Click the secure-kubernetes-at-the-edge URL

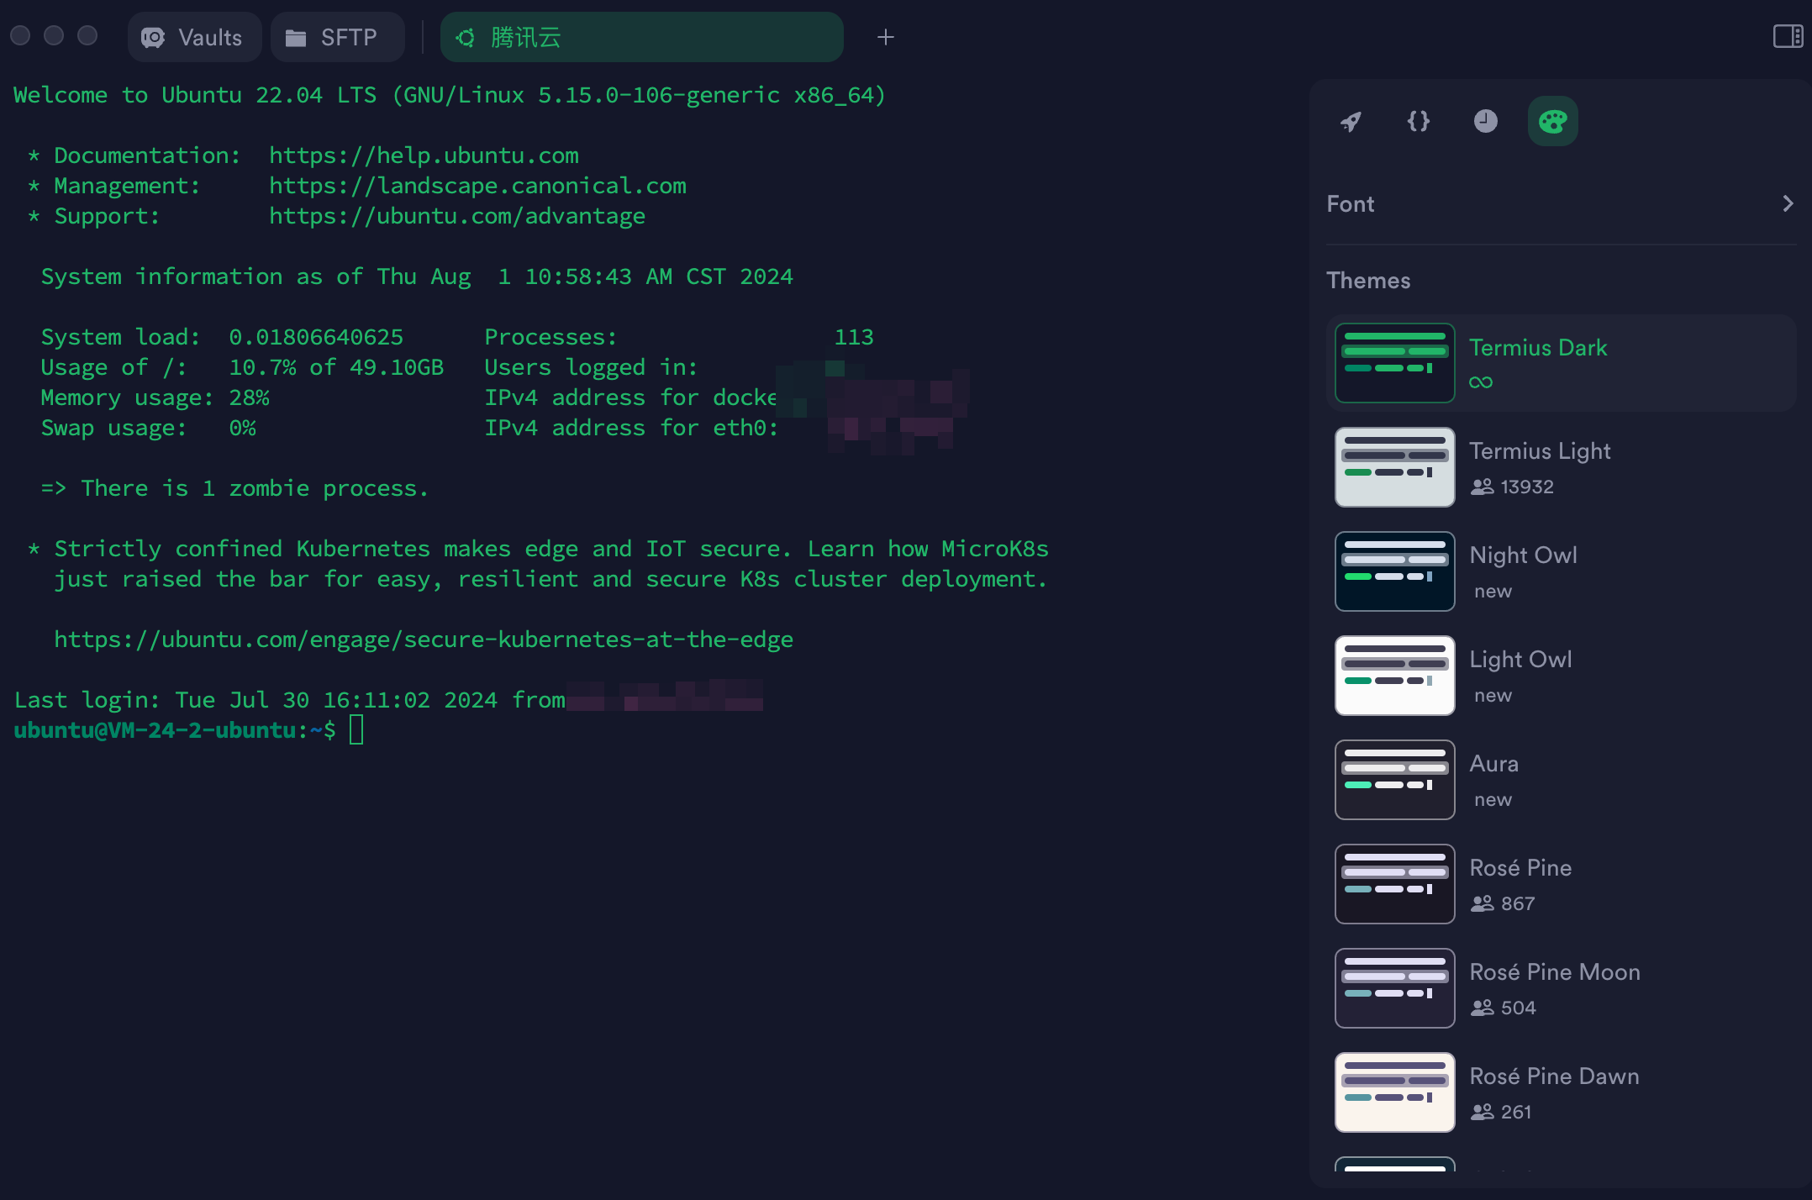click(424, 639)
